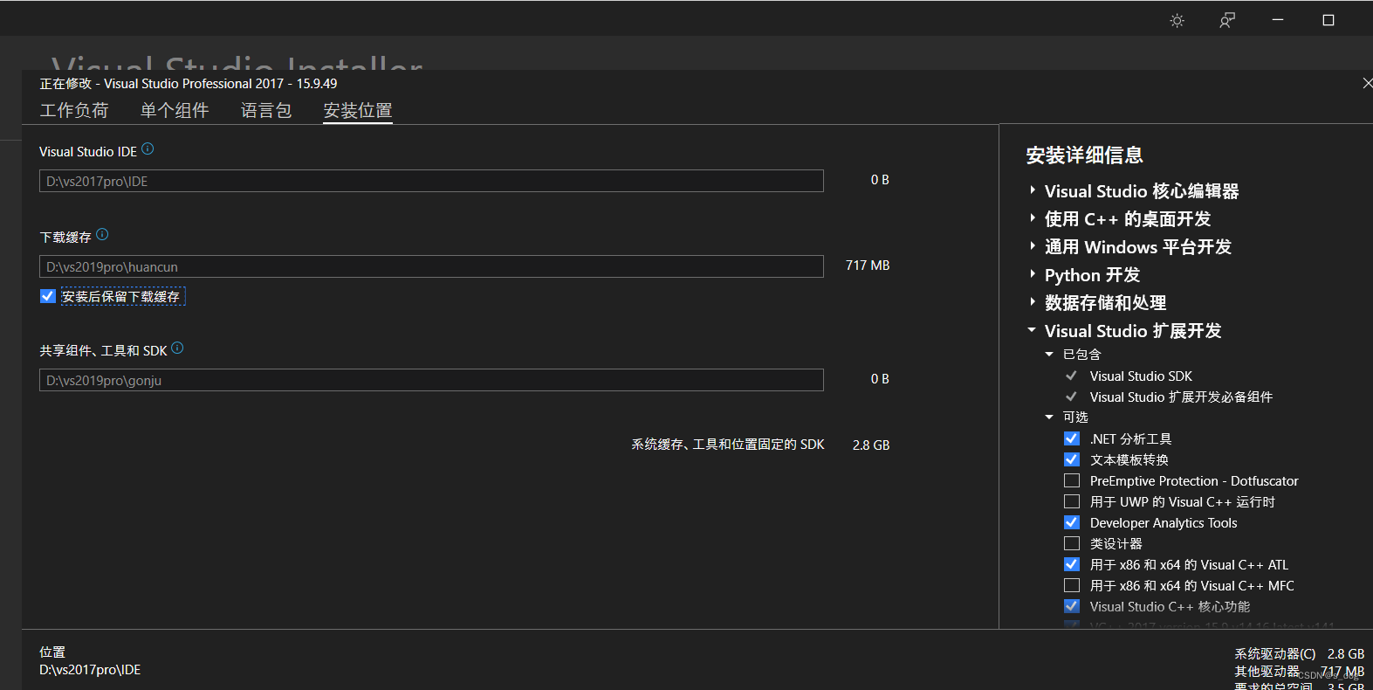
Task: Uncheck 用于 x86 和 x64 的 Visual C++ ATL
Action: [x=1072, y=564]
